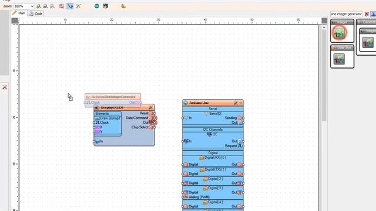Viewport: 376px width, 211px height.
Task: Collapse the Data Sources palette category header
Action: tap(342, 47)
